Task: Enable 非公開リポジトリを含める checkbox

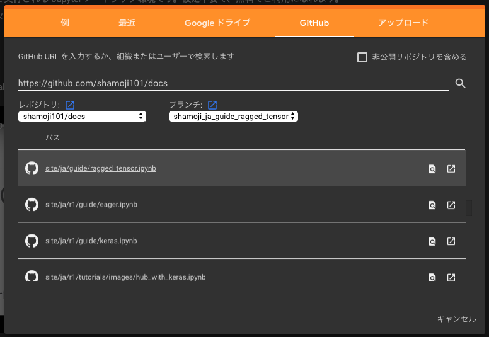Action: [x=362, y=57]
